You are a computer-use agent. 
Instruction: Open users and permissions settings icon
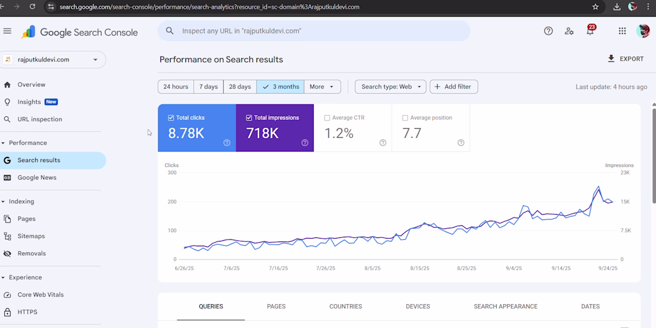[569, 31]
